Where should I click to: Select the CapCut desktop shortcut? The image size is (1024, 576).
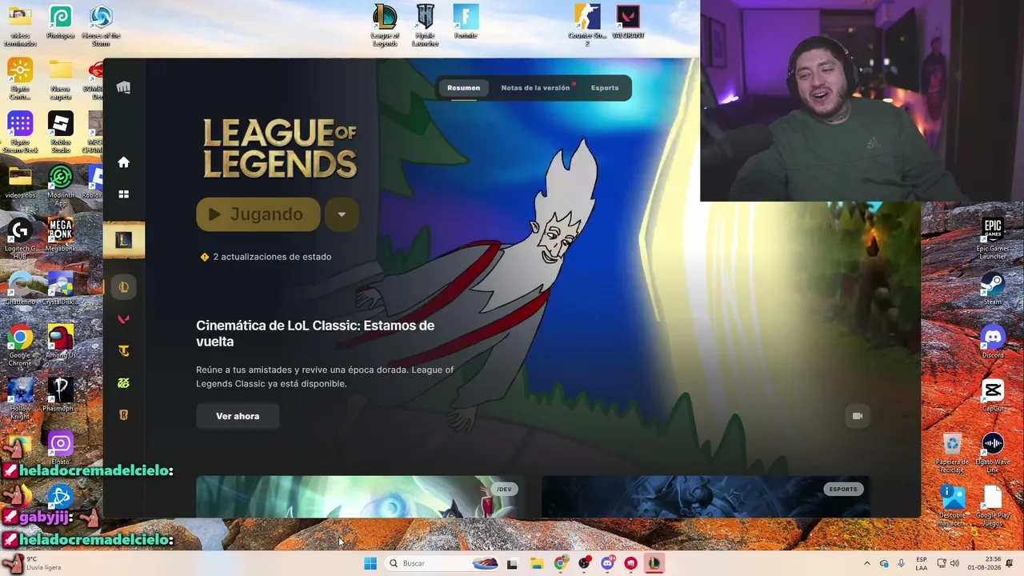point(993,395)
